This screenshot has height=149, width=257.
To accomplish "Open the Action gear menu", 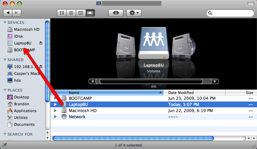I will [134, 13].
